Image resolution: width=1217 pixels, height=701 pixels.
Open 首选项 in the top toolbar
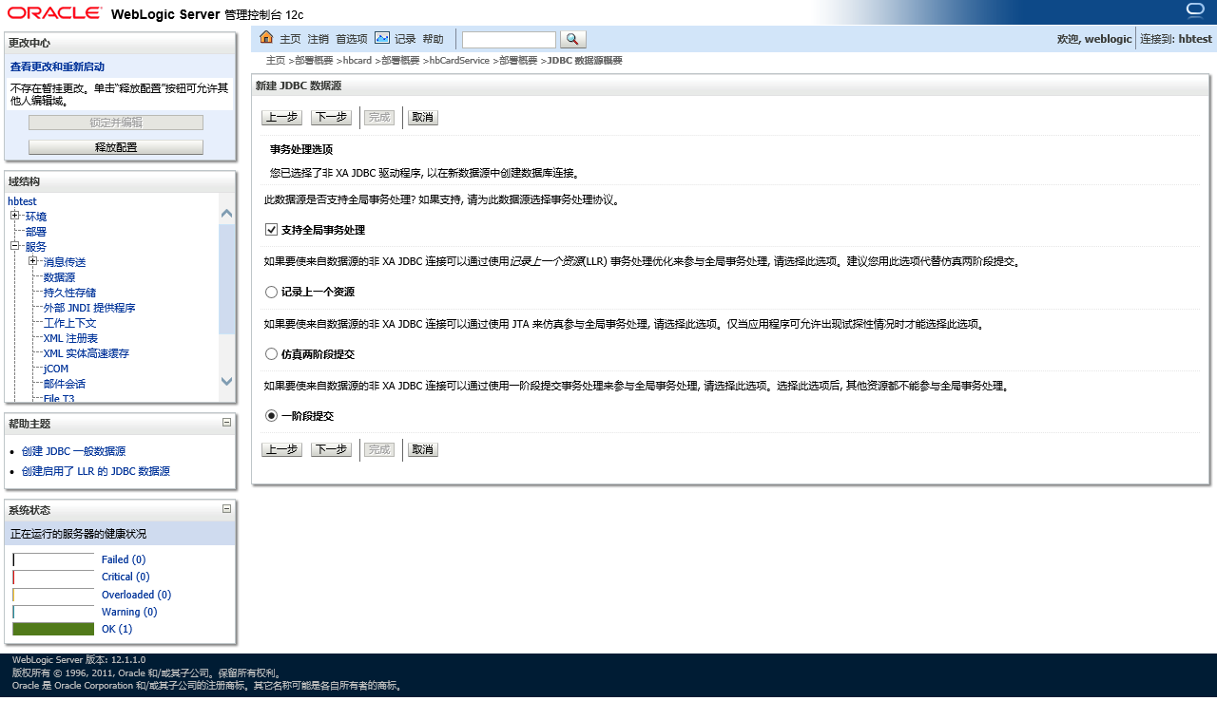pos(352,39)
